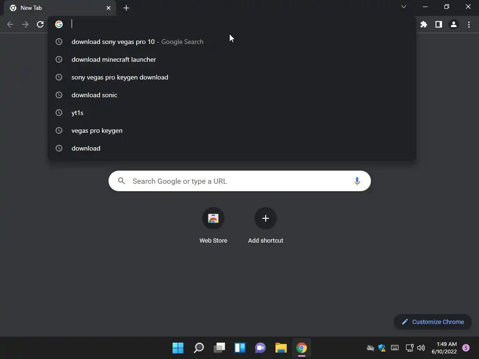Screen dimensions: 479x359
Task: Click the Add shortcut plus tile
Action: (266, 226)
